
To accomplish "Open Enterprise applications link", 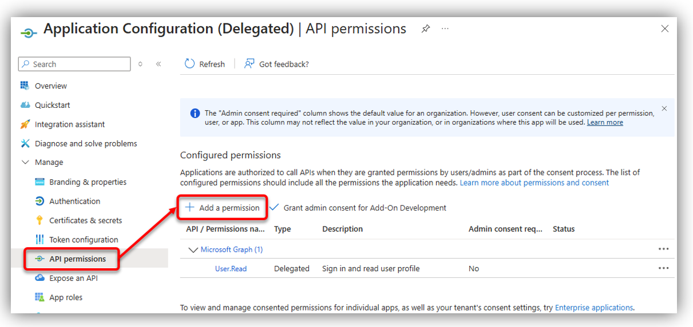I will (x=594, y=308).
